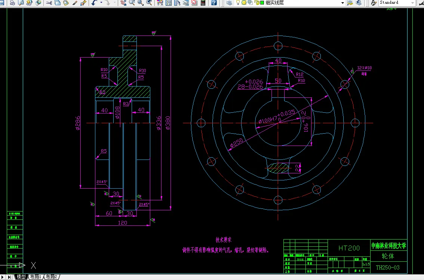Click the Plot (printer) icon
The height and width of the screenshot is (280, 424).
12,3
